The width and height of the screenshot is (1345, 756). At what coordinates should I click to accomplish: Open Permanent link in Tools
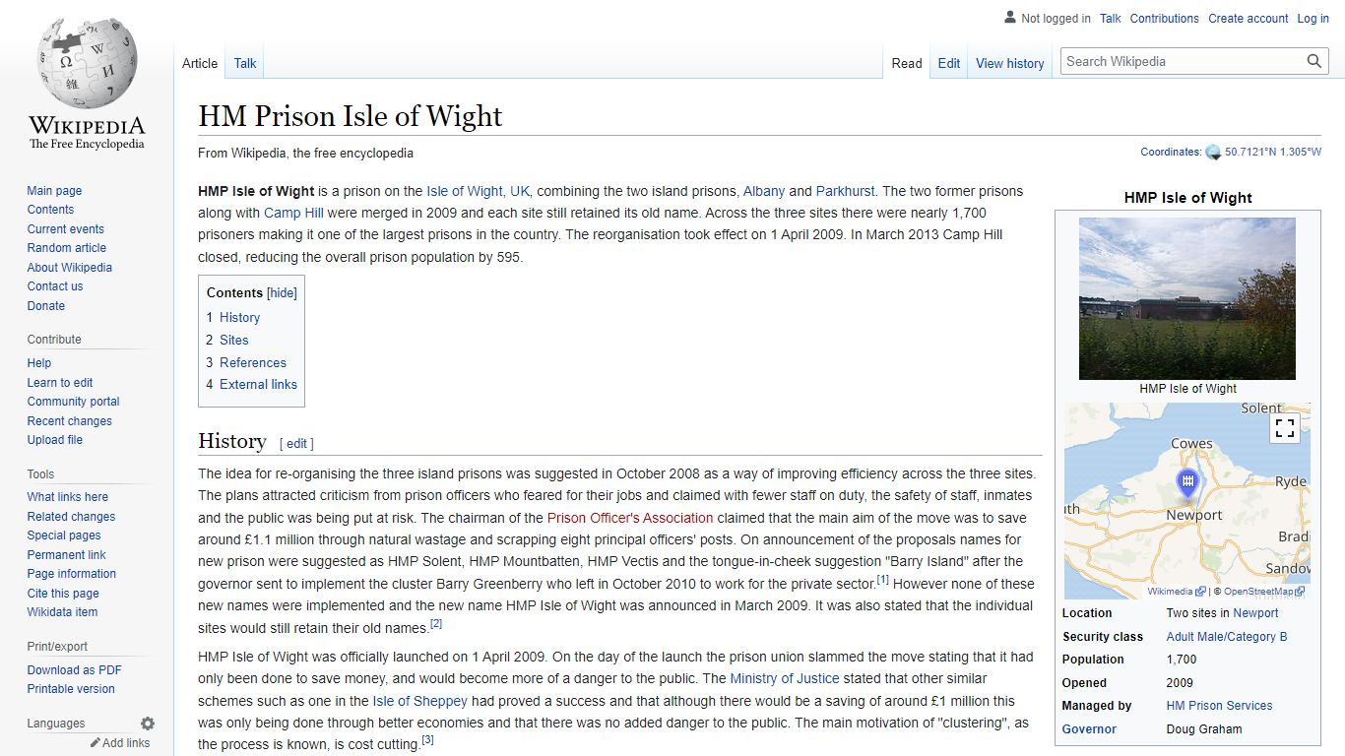pos(66,555)
